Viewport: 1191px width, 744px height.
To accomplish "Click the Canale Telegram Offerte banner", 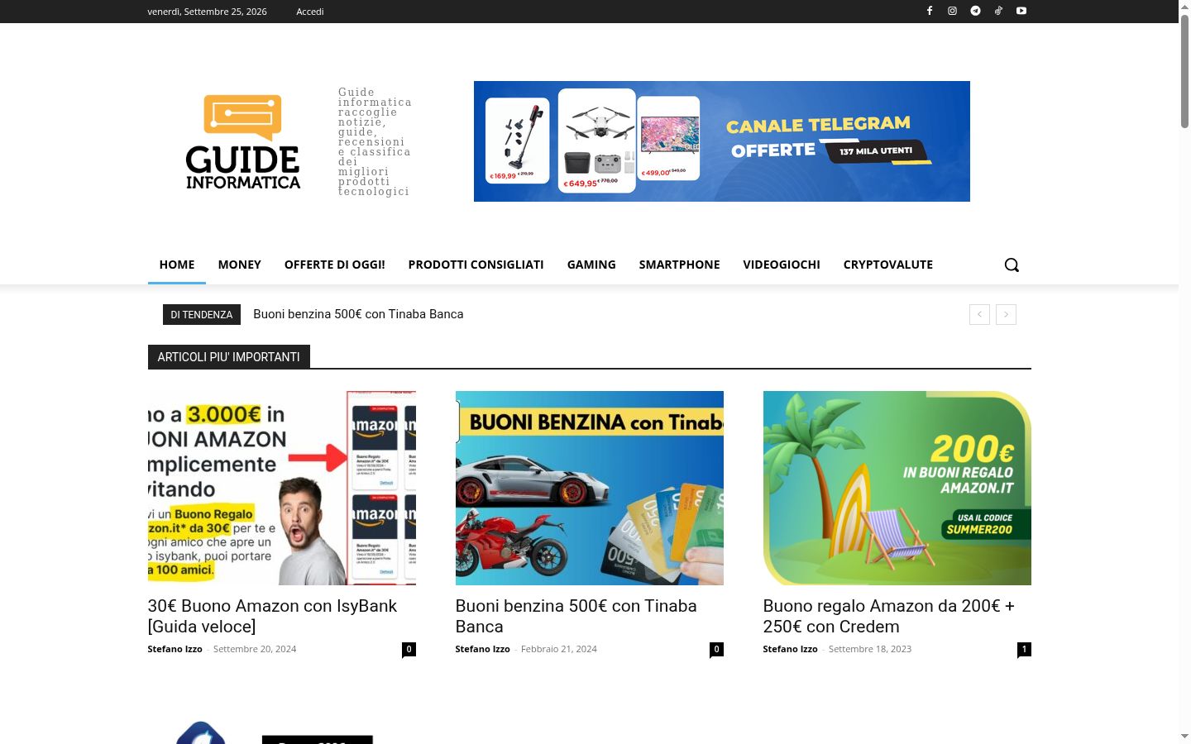I will point(722,141).
